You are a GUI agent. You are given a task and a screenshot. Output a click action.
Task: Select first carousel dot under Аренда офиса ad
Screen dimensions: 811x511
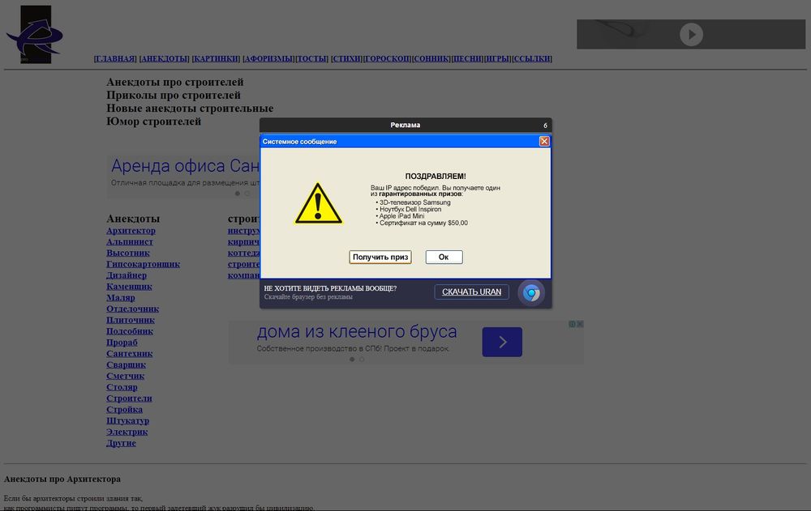238,194
